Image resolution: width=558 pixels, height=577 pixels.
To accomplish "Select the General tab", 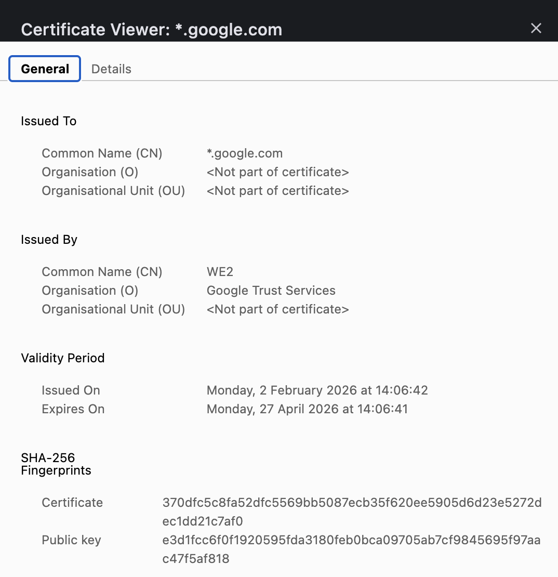I will pyautogui.click(x=45, y=69).
